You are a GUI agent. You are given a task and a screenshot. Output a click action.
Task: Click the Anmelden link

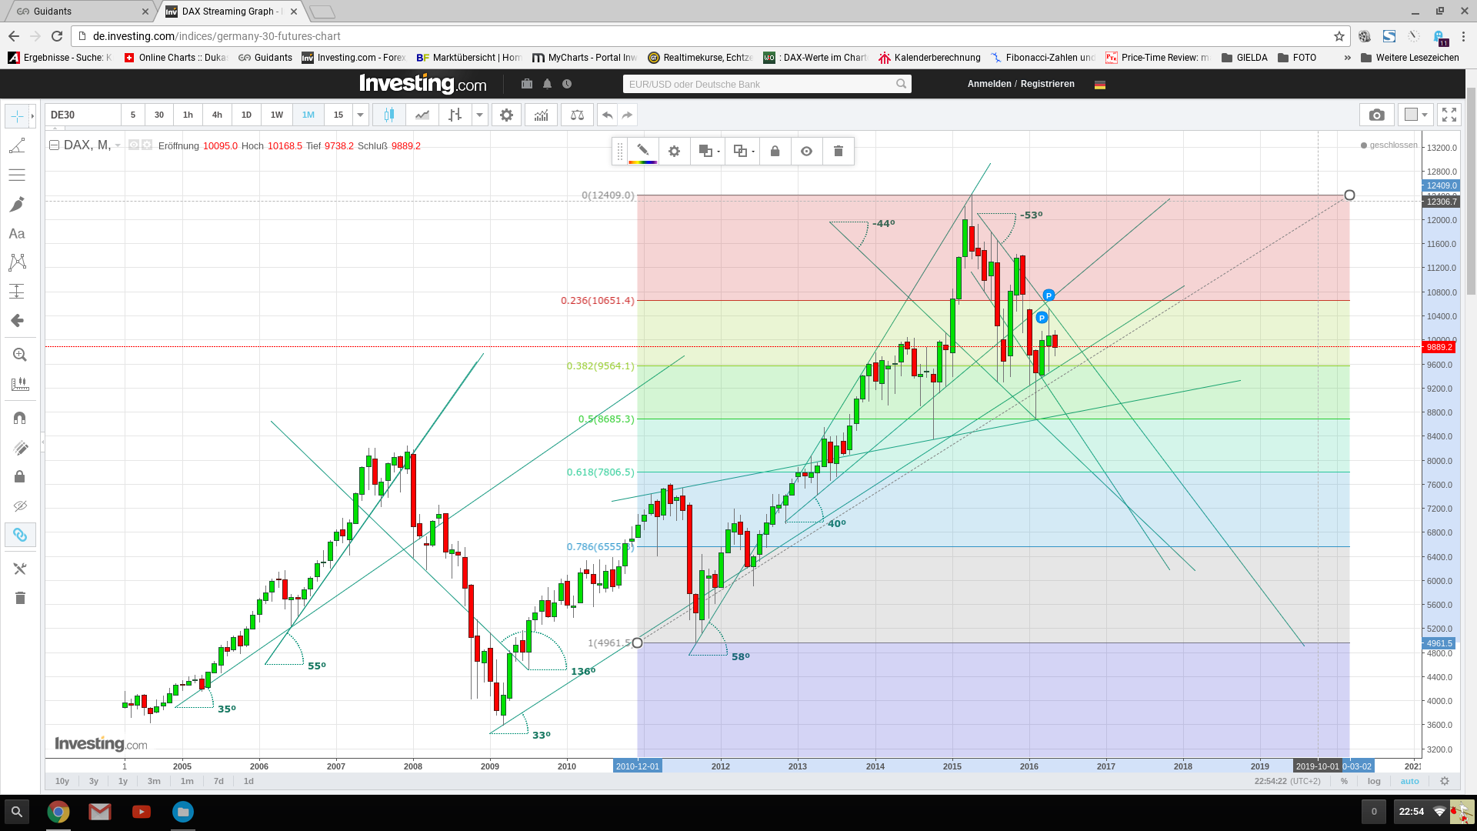coord(989,84)
